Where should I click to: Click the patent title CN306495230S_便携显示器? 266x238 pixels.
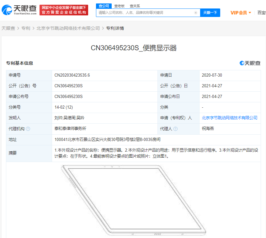[x=134, y=48]
